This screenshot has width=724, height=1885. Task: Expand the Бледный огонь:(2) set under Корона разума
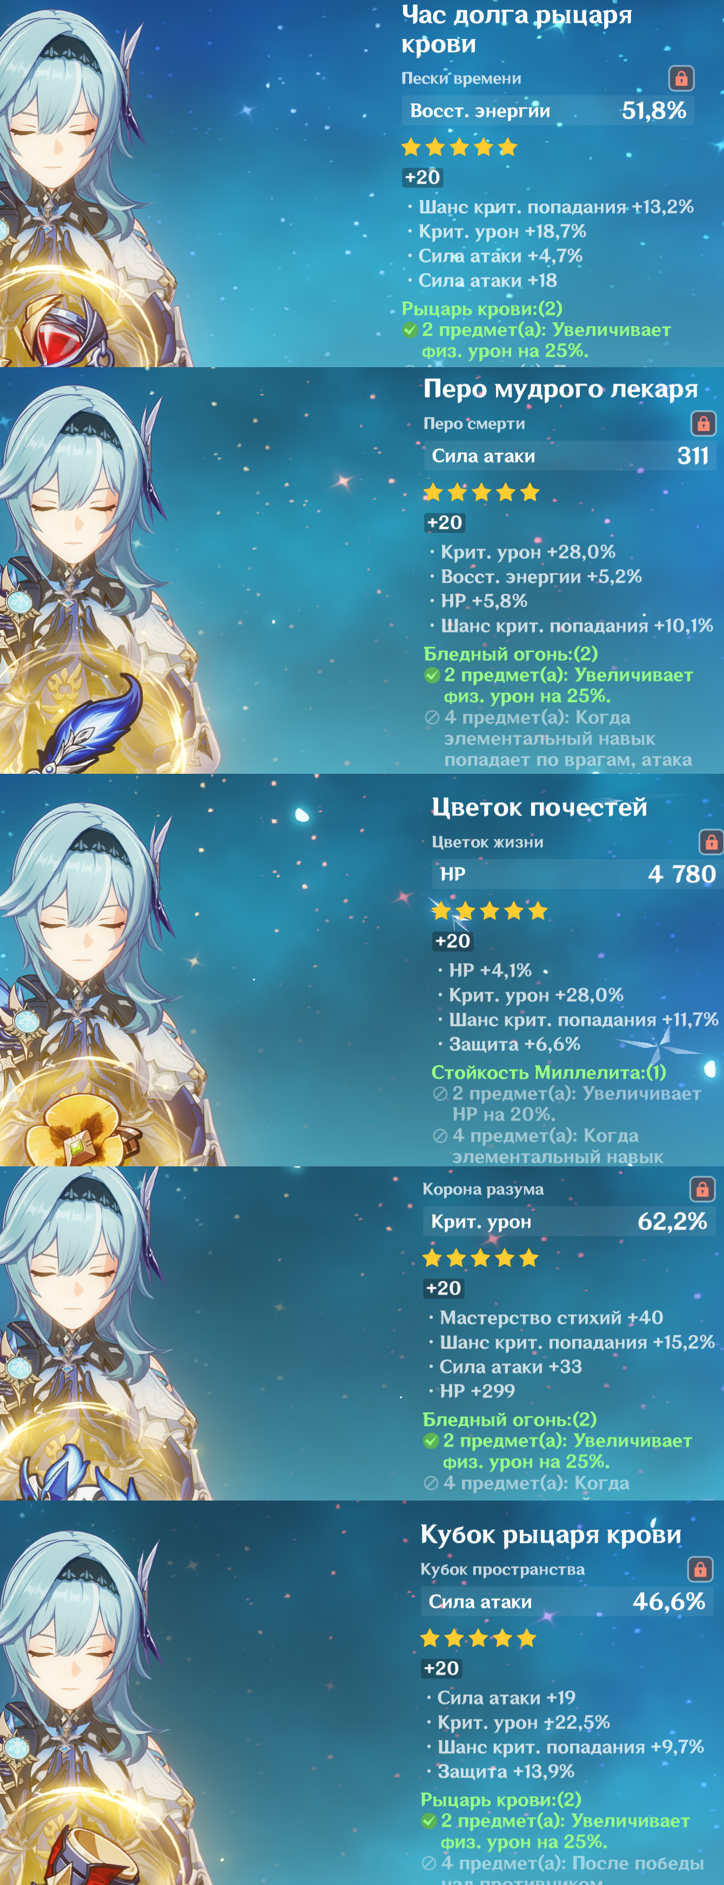click(510, 1419)
